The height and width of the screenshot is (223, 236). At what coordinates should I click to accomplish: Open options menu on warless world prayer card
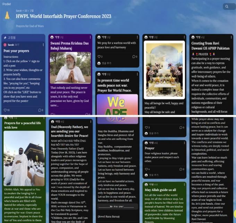(x=137, y=37)
